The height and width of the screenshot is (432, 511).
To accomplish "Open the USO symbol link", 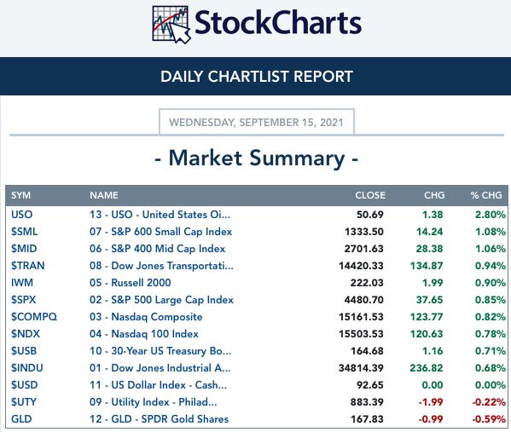I will click(x=22, y=215).
